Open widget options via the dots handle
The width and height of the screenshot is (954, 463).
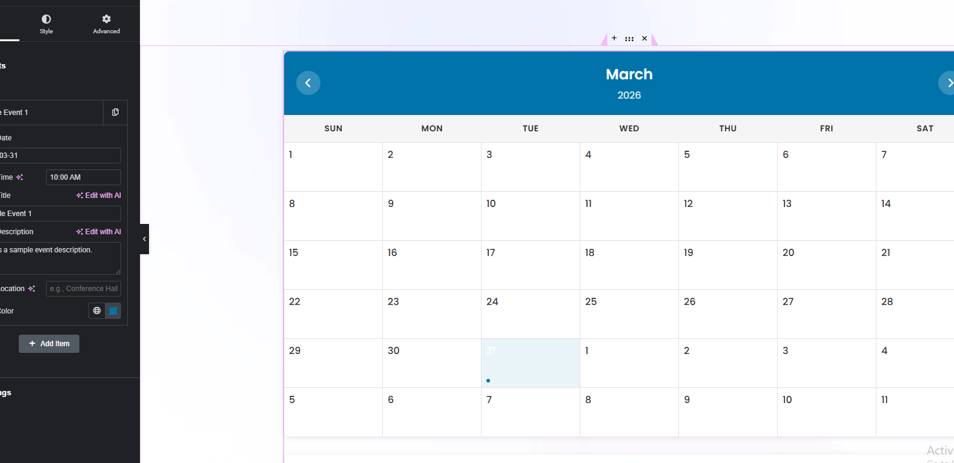point(629,38)
